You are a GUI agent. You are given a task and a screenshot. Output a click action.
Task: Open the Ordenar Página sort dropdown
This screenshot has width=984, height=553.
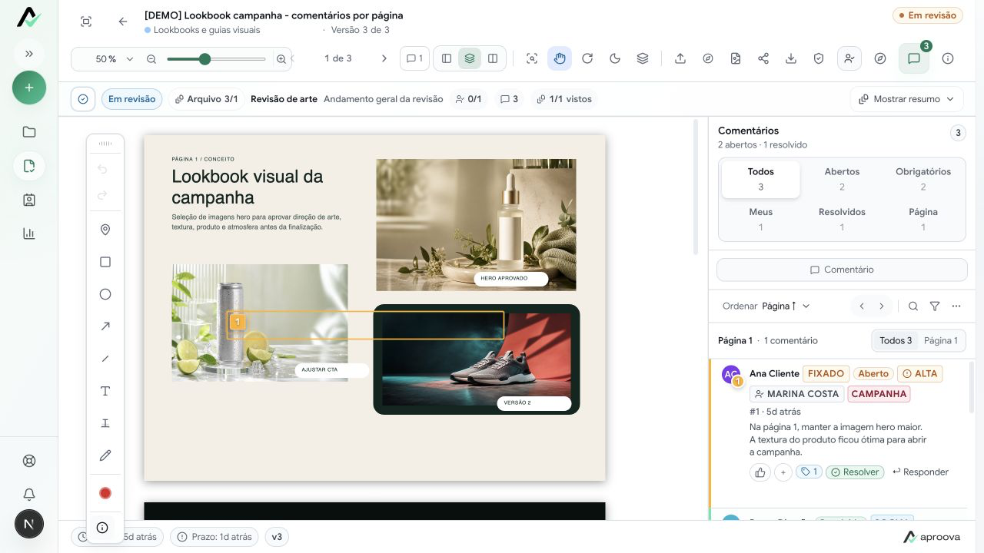tap(786, 306)
